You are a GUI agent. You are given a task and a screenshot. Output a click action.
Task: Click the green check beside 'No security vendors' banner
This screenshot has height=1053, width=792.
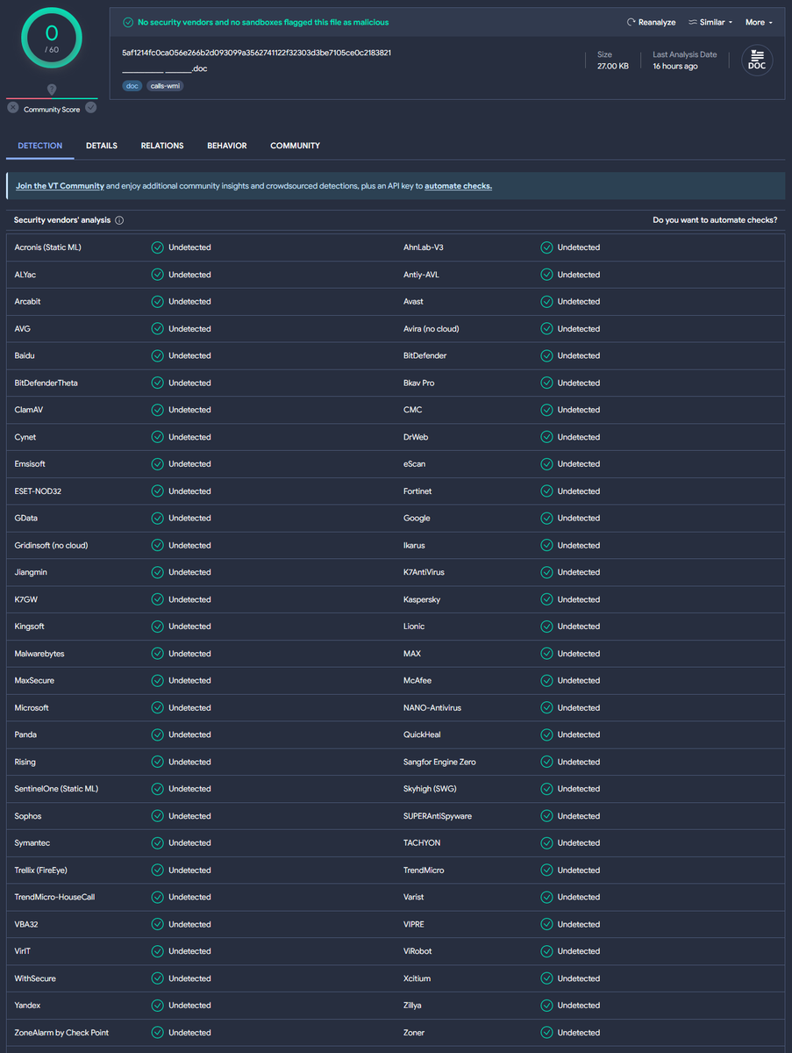(128, 22)
